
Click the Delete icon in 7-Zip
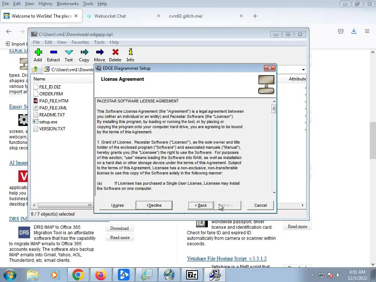(115, 55)
